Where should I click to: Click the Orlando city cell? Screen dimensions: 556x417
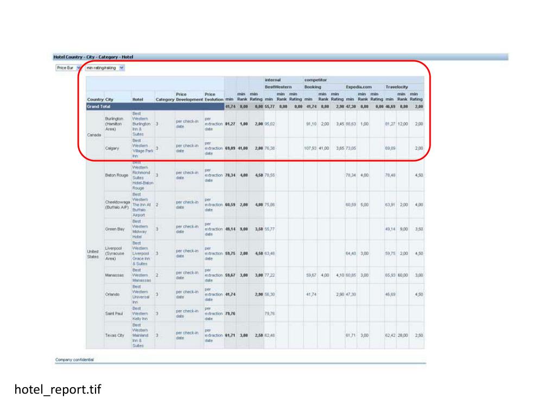112,294
